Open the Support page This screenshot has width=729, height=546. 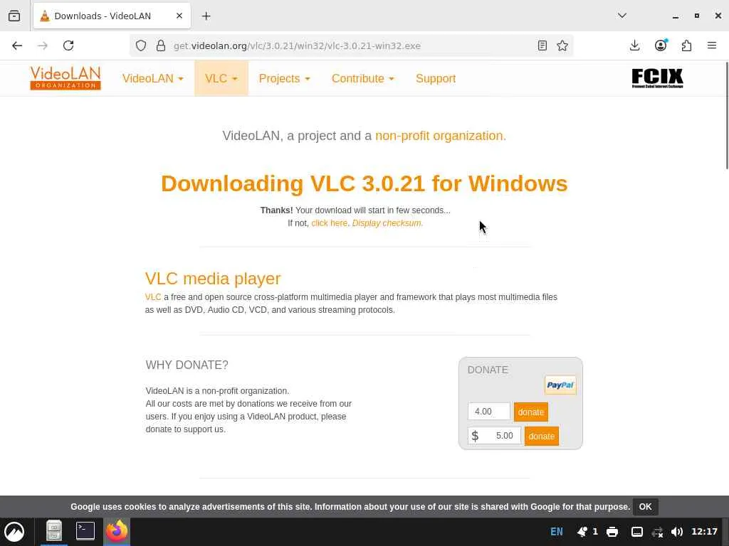(436, 78)
